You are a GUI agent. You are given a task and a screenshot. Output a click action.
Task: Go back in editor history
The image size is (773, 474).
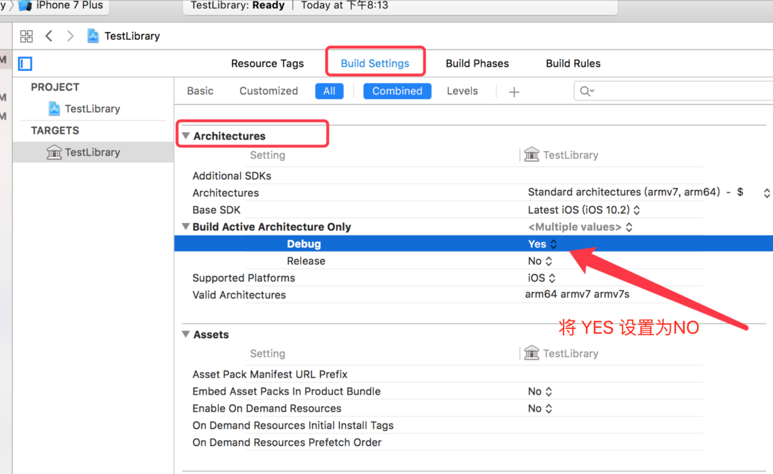click(x=49, y=36)
